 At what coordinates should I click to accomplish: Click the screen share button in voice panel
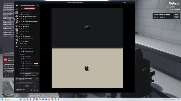27,86
